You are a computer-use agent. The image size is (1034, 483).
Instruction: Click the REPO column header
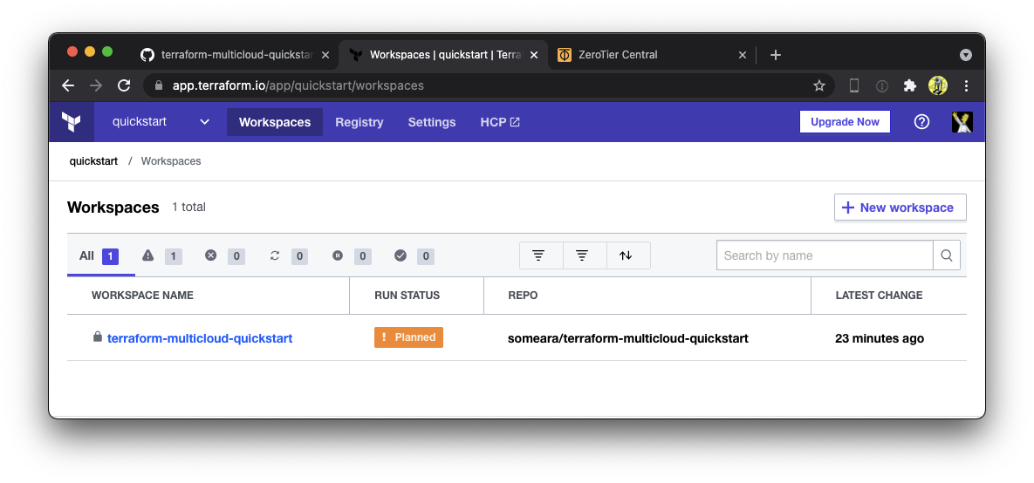(x=523, y=296)
